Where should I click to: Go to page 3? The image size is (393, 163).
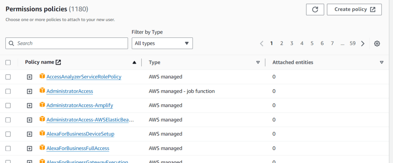click(x=292, y=44)
